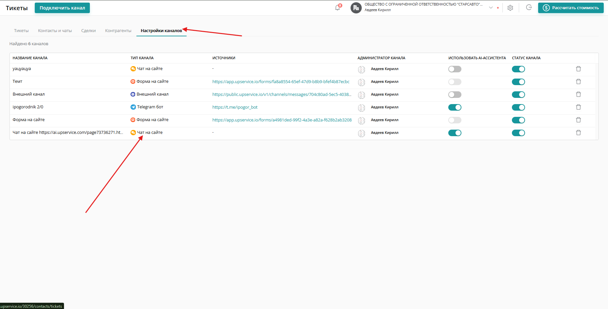Click the Telegram бот icon
This screenshot has height=309, width=608.
click(x=133, y=107)
